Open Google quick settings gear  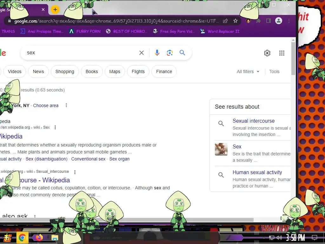pyautogui.click(x=267, y=53)
